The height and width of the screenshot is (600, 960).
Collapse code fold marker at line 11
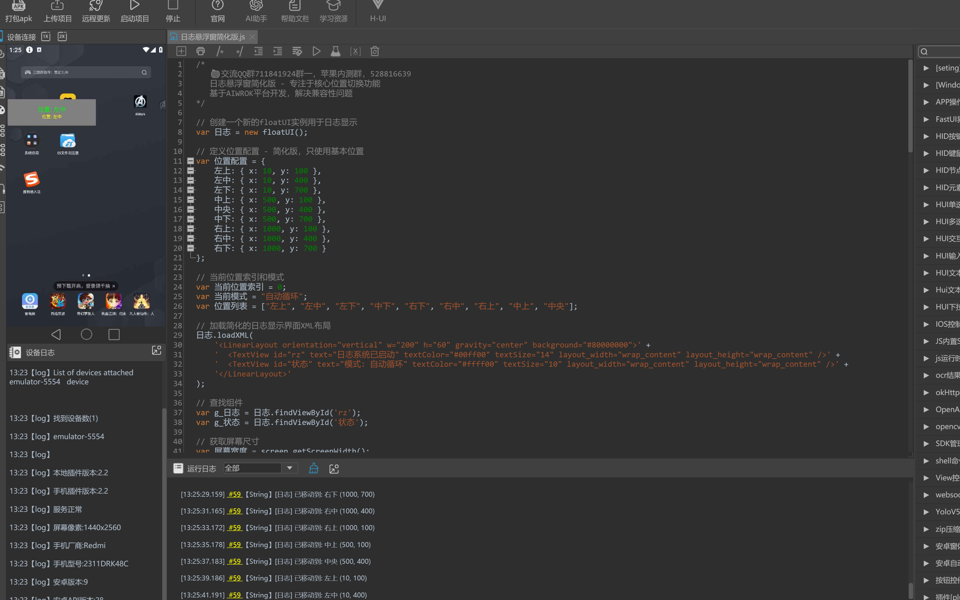click(191, 161)
